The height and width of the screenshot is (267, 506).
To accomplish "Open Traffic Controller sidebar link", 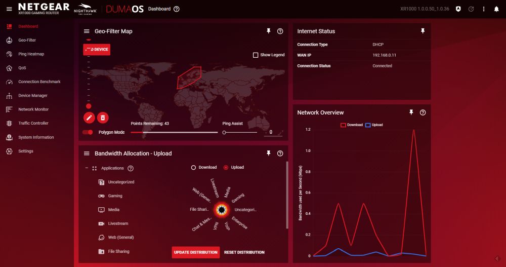I will [x=33, y=123].
